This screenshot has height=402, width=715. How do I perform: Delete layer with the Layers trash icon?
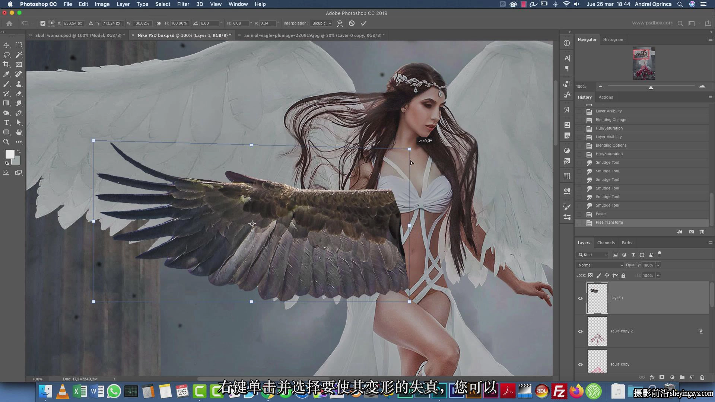click(x=702, y=377)
